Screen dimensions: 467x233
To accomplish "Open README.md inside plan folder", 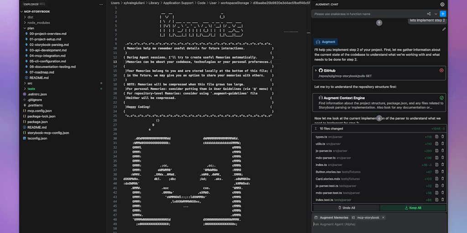I will (39, 78).
